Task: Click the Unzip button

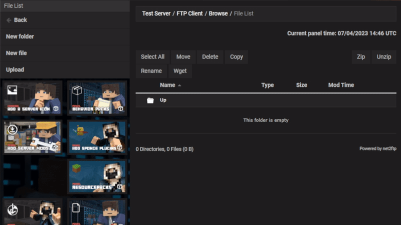Action: pyautogui.click(x=384, y=57)
